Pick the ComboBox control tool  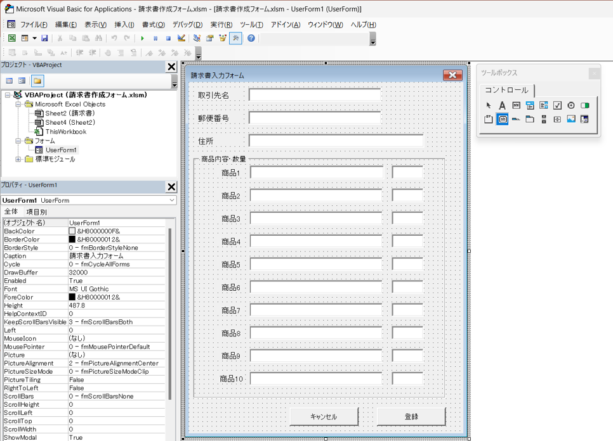(530, 105)
